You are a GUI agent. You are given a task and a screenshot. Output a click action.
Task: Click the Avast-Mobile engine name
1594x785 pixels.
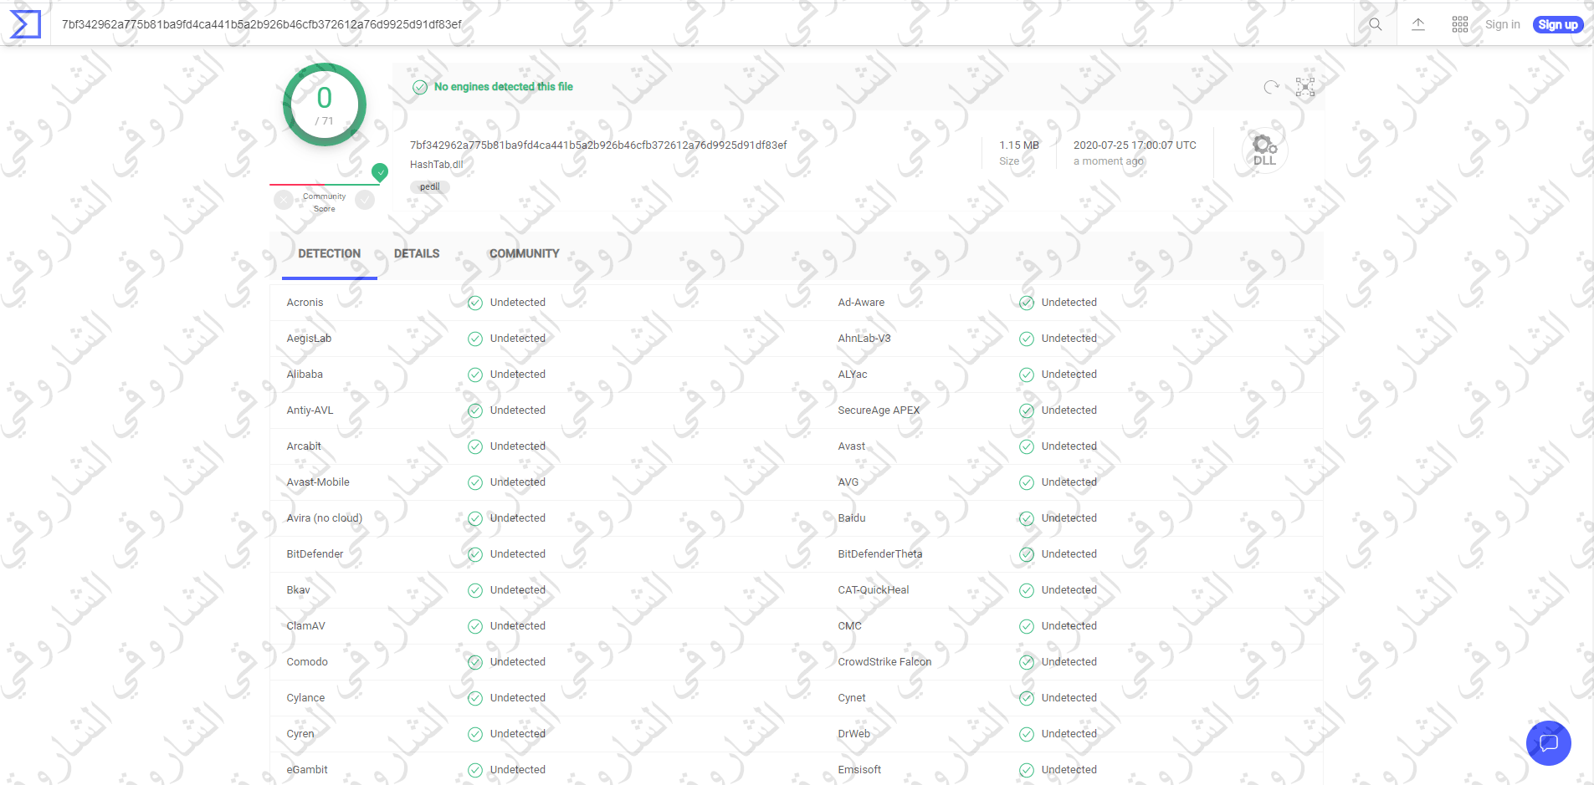click(318, 482)
